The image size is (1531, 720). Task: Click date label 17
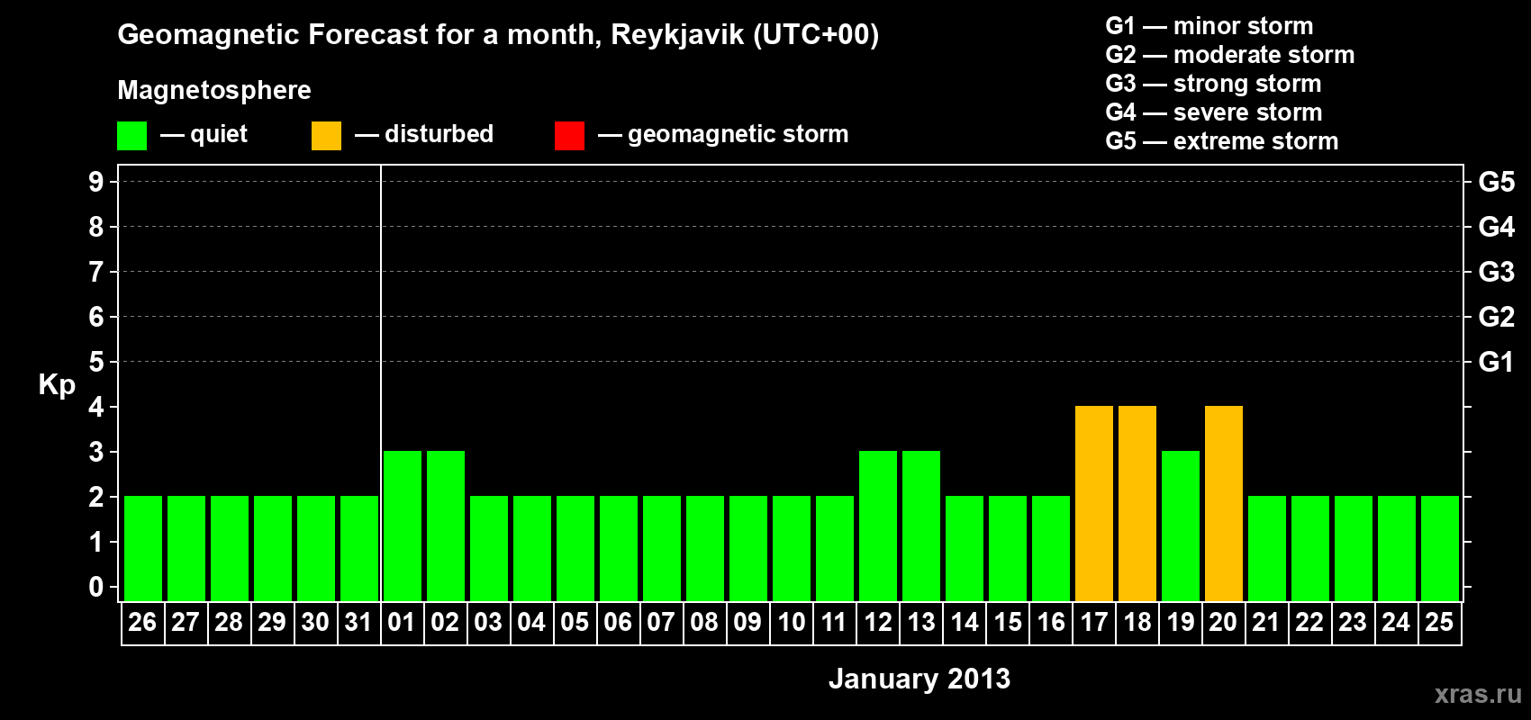(x=1094, y=622)
